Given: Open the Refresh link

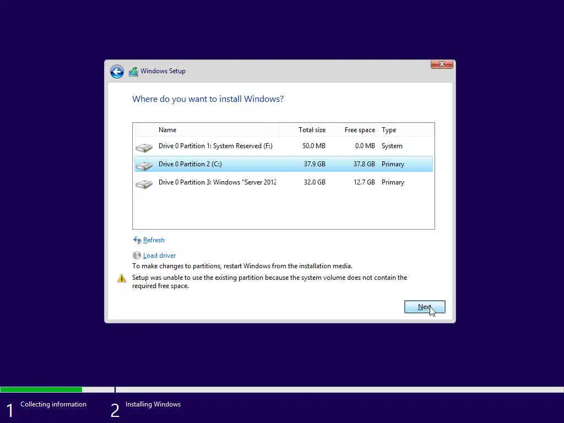Looking at the screenshot, I should tap(154, 240).
